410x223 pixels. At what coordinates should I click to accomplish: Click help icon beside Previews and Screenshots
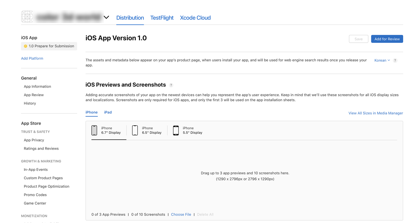(171, 85)
